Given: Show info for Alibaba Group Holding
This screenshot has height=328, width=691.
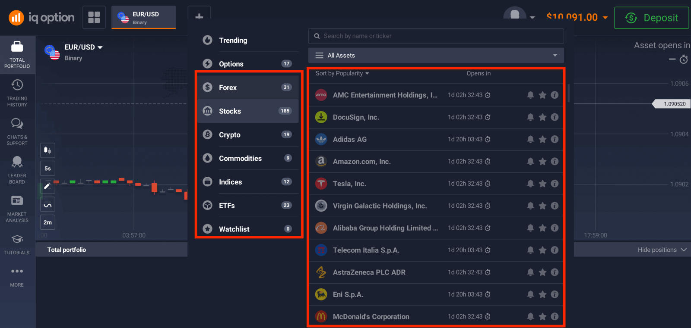Looking at the screenshot, I should (555, 228).
